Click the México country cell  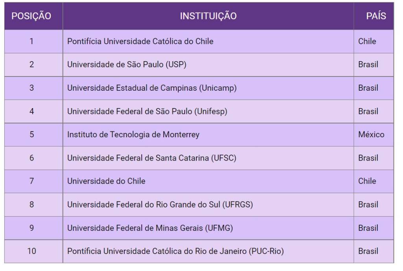pyautogui.click(x=371, y=135)
